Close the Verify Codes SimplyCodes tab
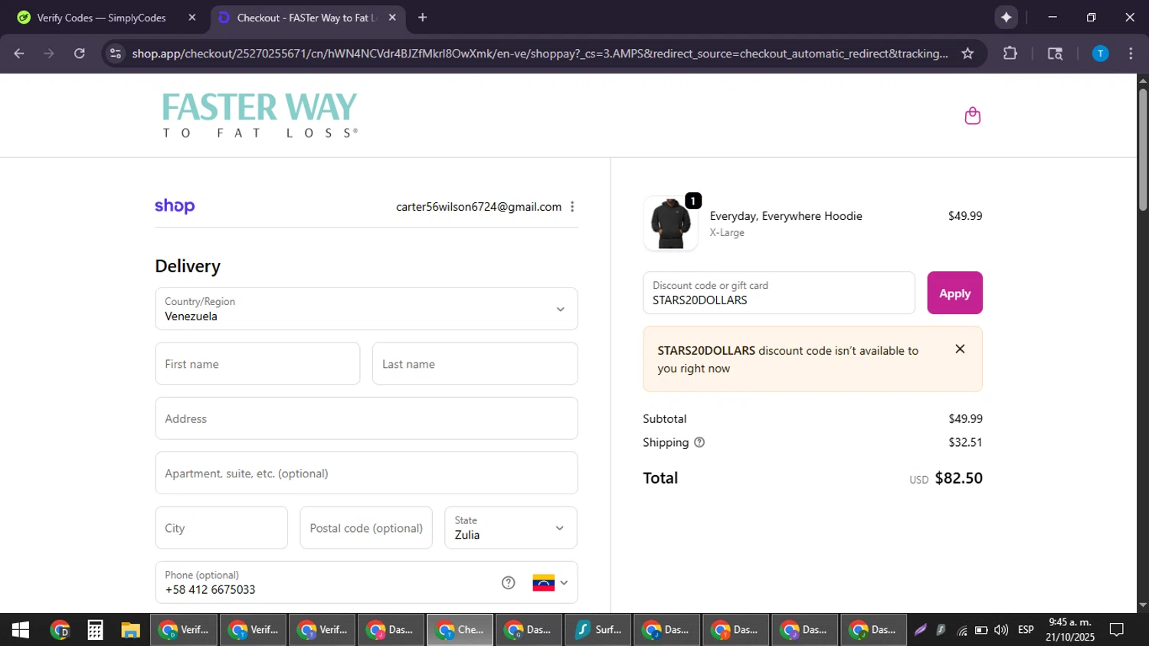 pos(192,17)
